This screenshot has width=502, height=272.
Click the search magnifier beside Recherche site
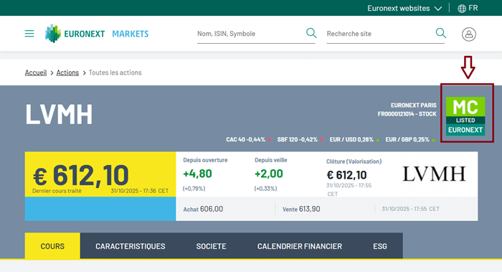tap(441, 33)
